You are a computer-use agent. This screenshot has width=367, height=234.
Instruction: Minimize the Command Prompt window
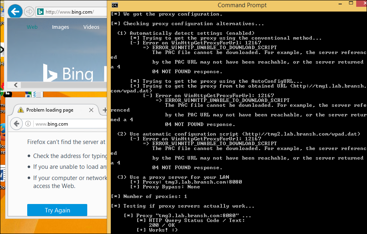click(x=340, y=4)
